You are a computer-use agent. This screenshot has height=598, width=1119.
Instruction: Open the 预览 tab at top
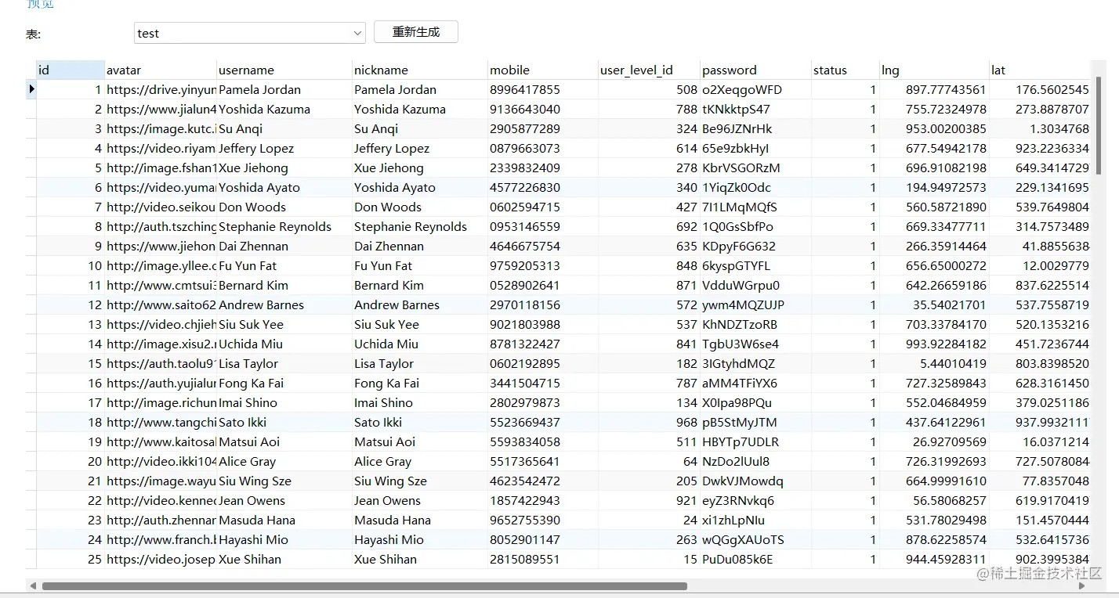pos(41,4)
